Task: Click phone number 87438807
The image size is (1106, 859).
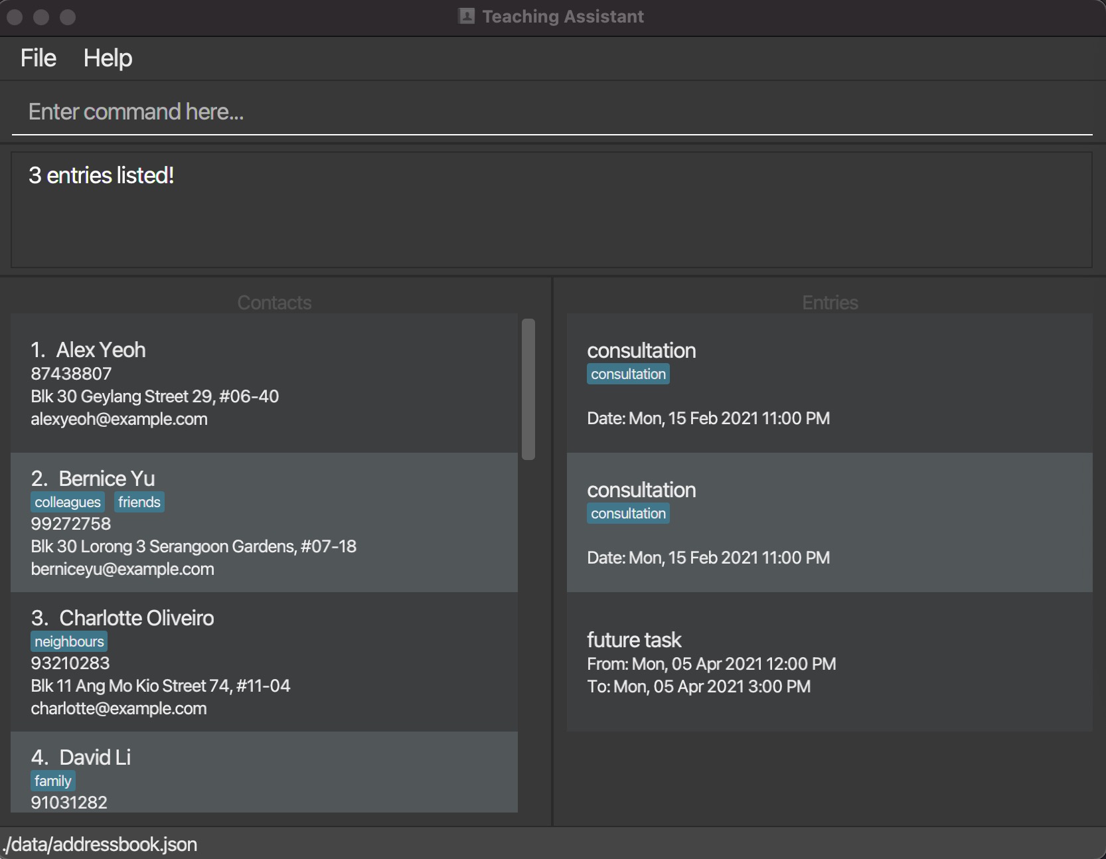Action: point(71,374)
